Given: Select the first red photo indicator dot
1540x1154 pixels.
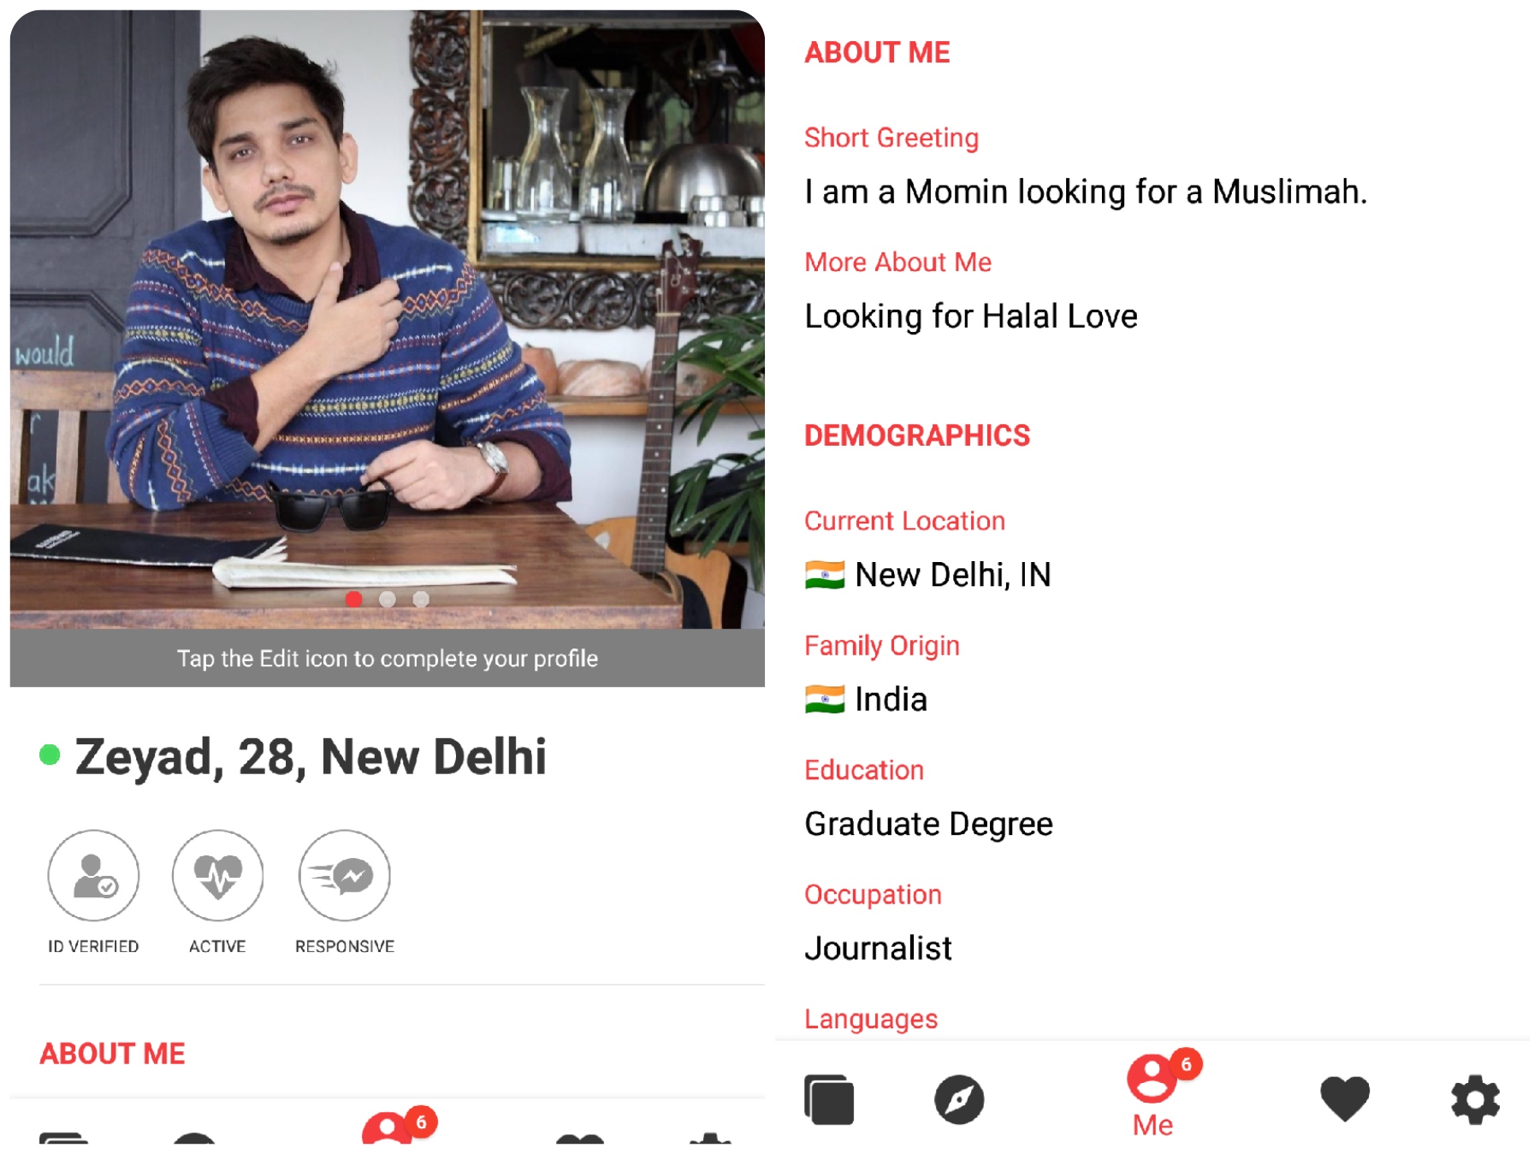Looking at the screenshot, I should coord(353,599).
